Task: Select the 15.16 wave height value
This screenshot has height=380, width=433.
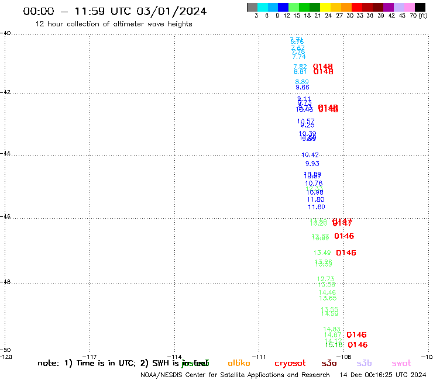Action: tap(334, 345)
